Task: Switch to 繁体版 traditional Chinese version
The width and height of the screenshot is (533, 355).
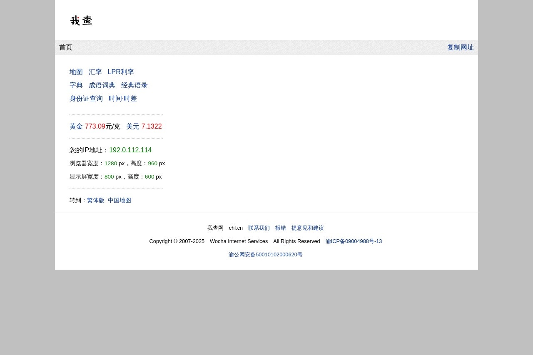Action: pyautogui.click(x=96, y=201)
